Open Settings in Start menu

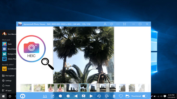click(x=7, y=81)
